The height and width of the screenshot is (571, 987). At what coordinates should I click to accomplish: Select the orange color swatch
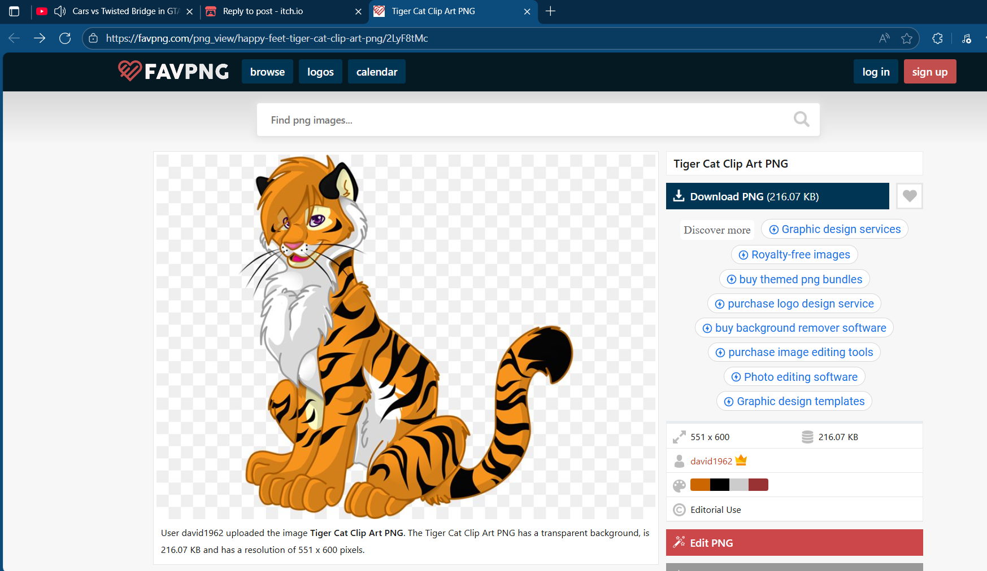(700, 485)
